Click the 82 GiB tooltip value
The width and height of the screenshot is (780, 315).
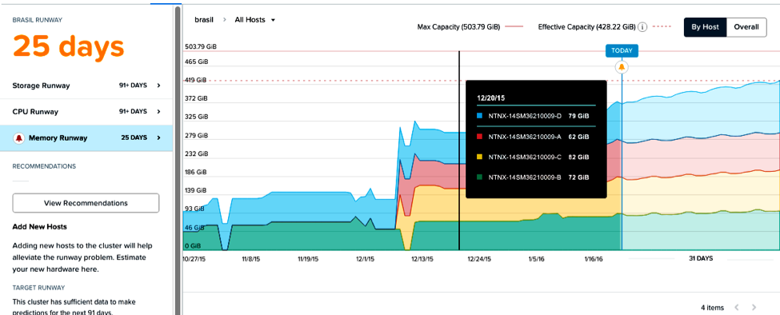coord(578,157)
